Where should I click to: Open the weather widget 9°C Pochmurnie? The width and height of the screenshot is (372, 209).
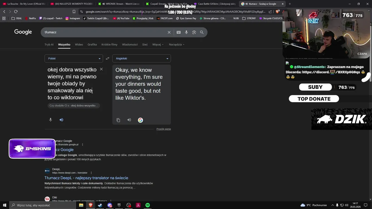coord(314,205)
